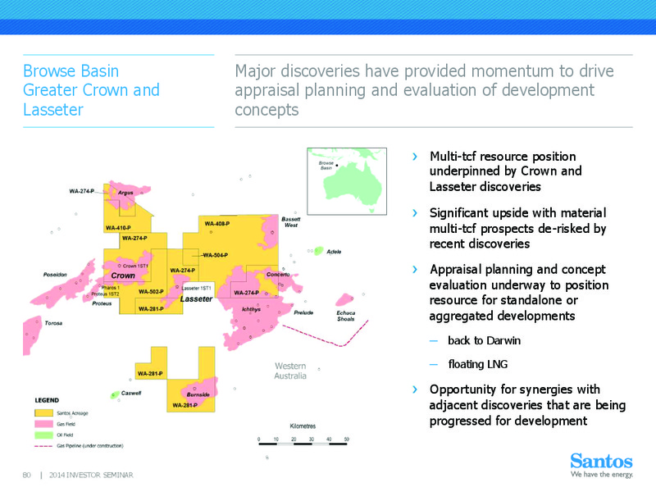
Task: Click the 'Crown 1ST1' well label
Action: point(135,266)
